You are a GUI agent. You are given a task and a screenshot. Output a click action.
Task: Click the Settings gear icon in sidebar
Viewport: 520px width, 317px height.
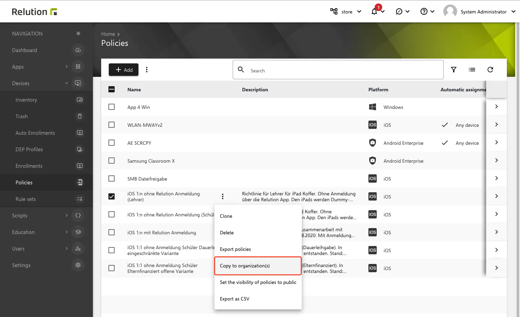[x=78, y=265]
